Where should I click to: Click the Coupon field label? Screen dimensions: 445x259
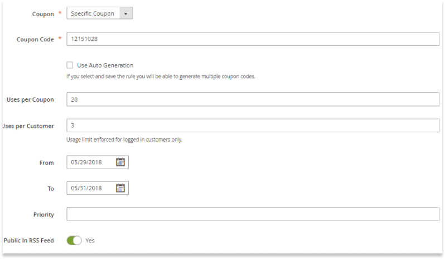pyautogui.click(x=43, y=14)
